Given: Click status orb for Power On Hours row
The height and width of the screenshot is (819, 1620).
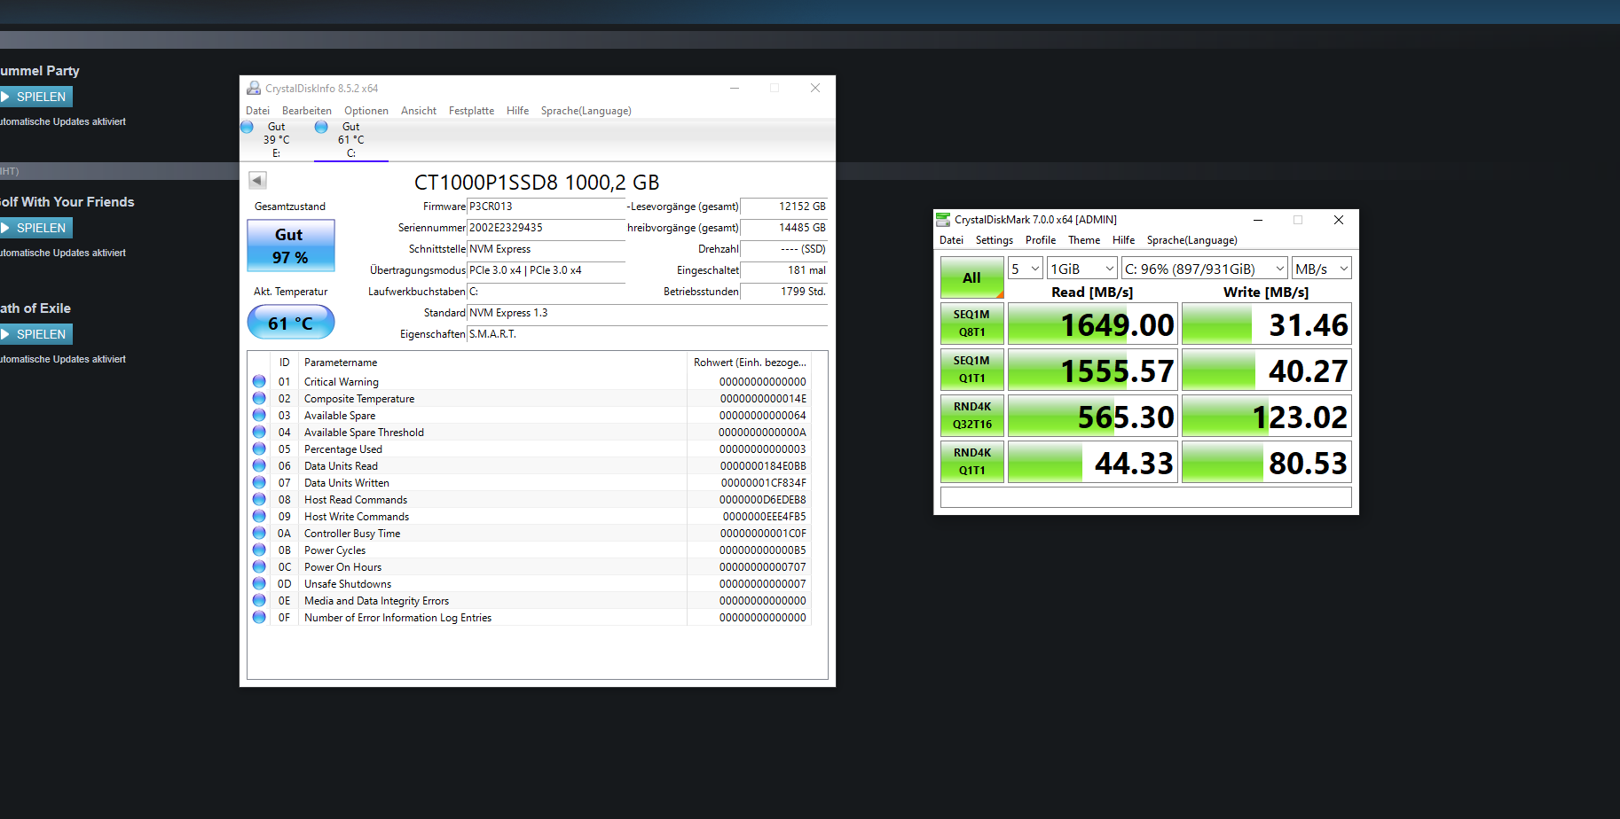Looking at the screenshot, I should click(259, 566).
